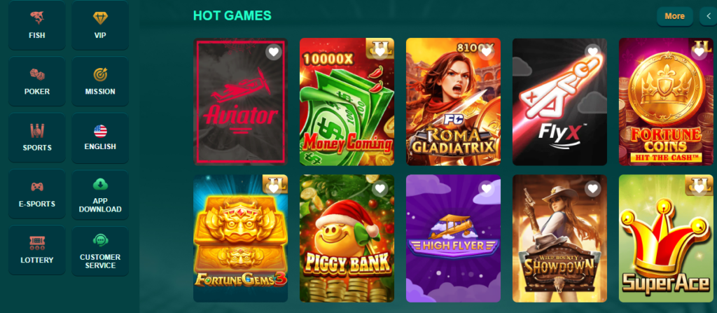Open the E-SPORTS gamepad category

[x=36, y=194]
